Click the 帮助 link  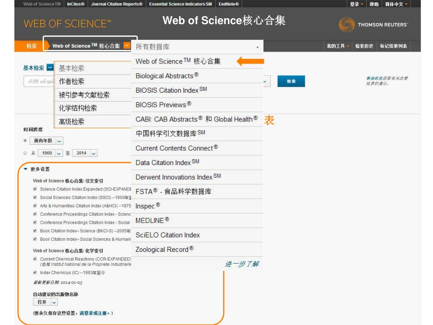374,4
